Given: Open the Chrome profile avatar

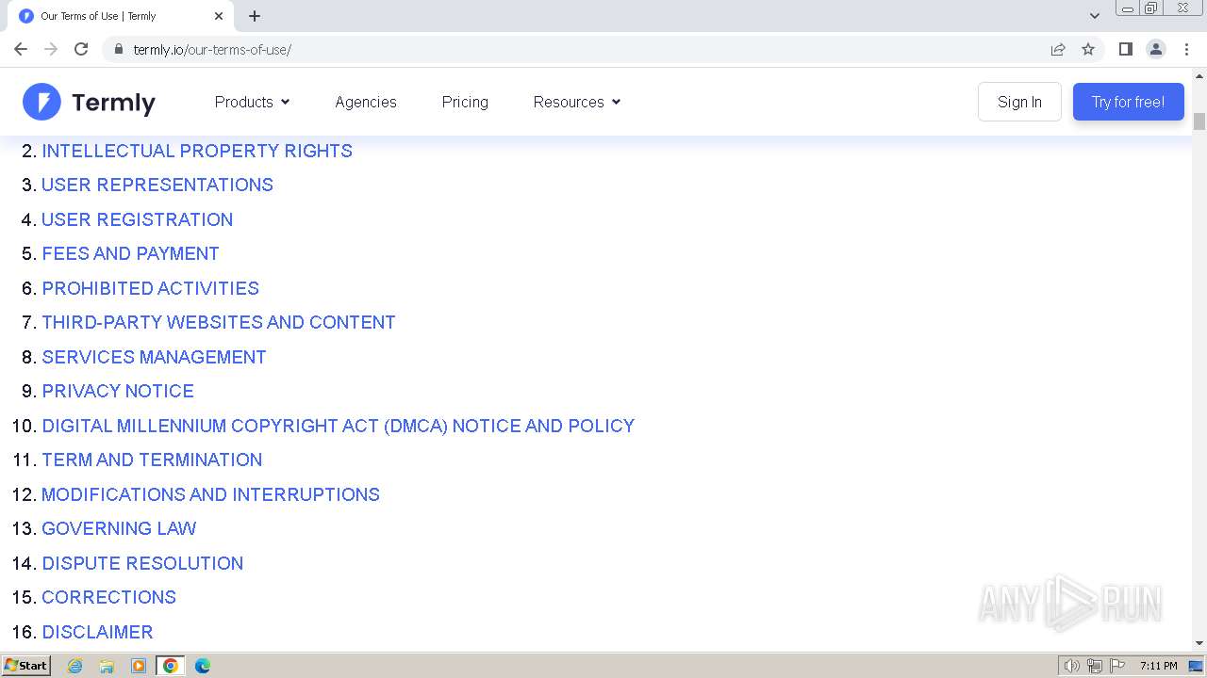Looking at the screenshot, I should click(1156, 49).
